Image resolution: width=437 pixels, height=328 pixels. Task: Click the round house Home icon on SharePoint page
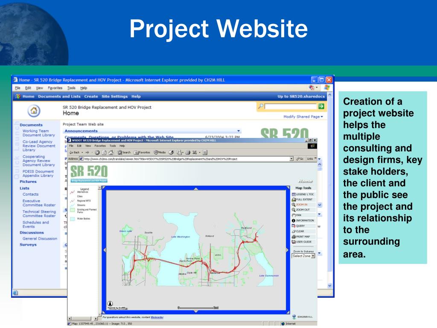pyautogui.click(x=34, y=111)
